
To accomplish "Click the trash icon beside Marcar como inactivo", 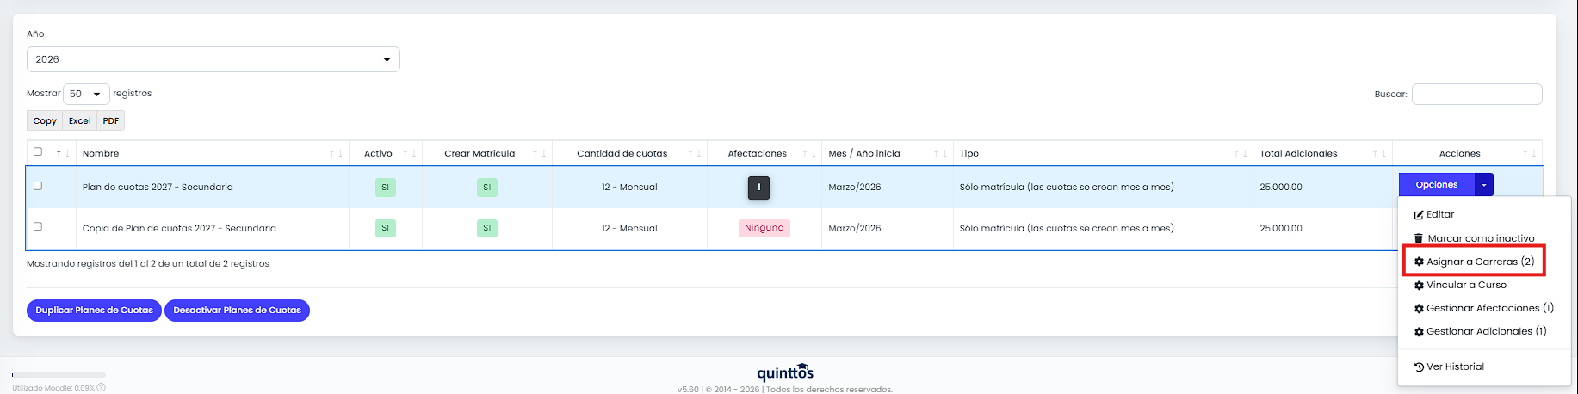I will 1419,238.
